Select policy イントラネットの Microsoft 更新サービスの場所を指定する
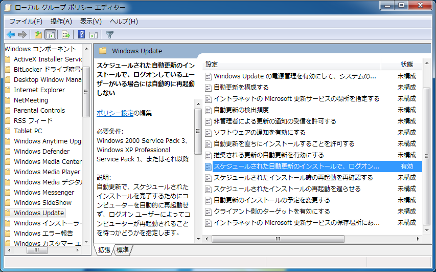 (x=296, y=99)
